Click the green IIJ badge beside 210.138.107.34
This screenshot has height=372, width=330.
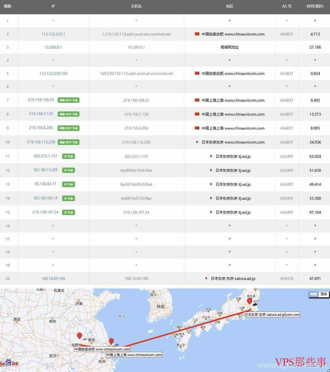(68, 212)
